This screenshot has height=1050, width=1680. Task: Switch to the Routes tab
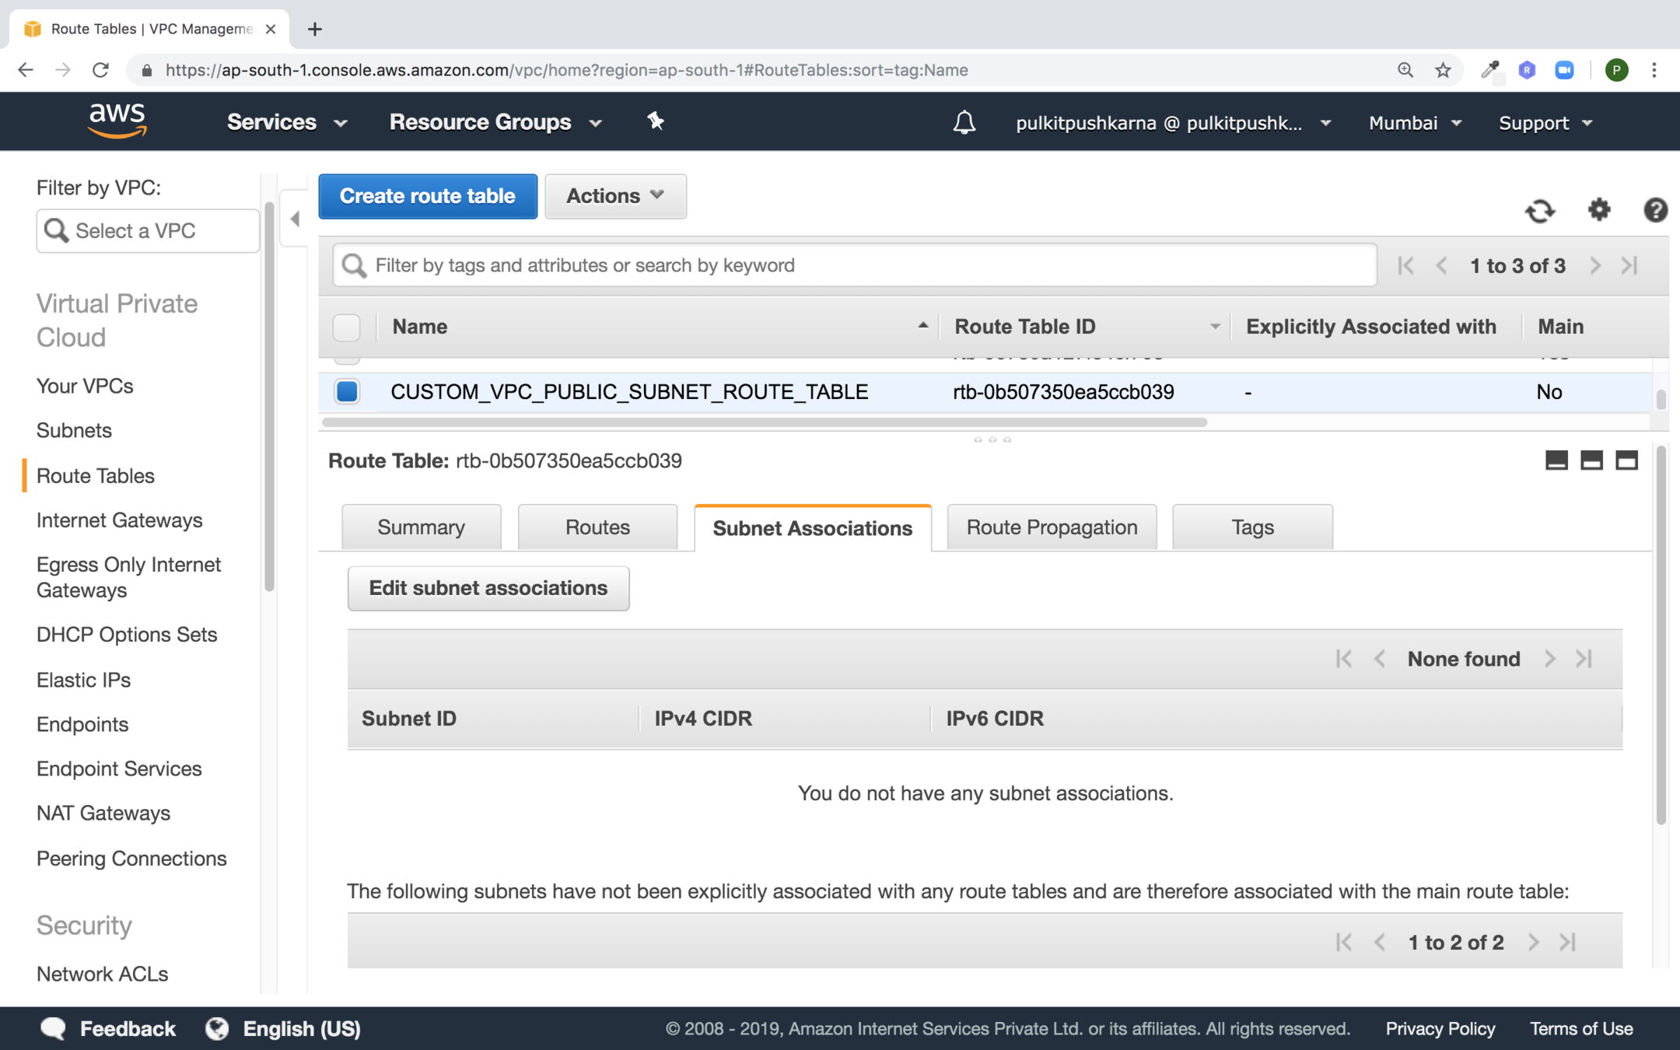coord(597,527)
